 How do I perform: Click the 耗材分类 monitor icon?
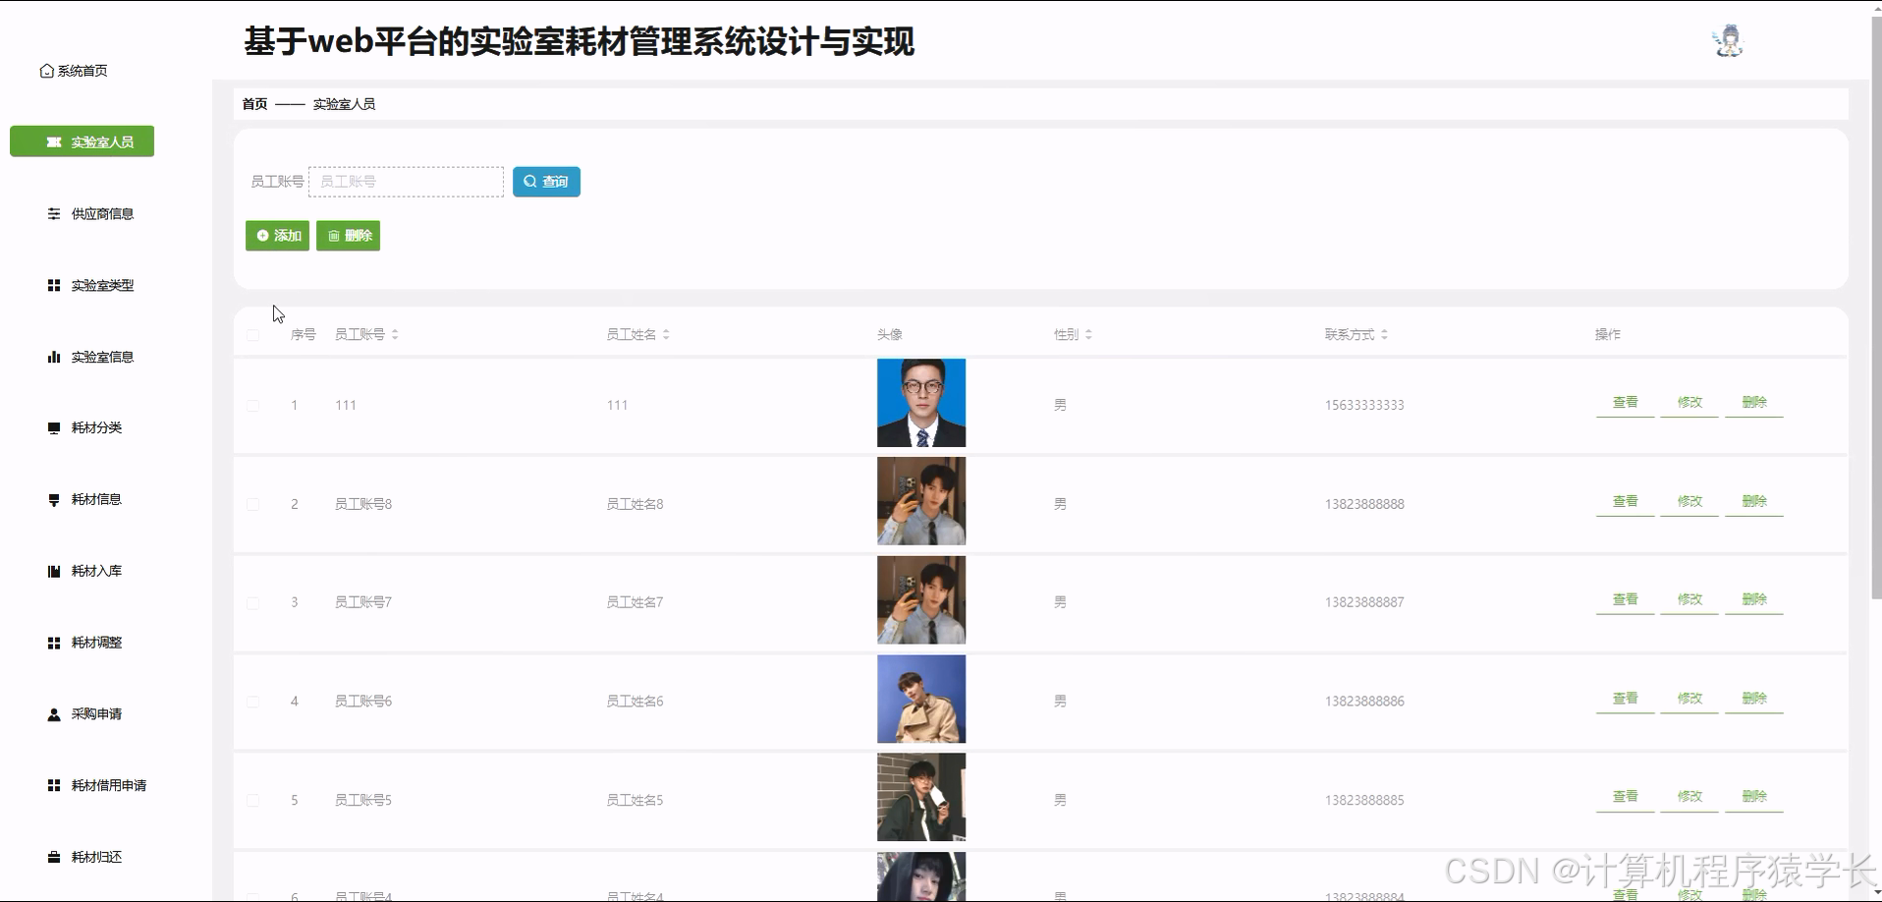tap(54, 428)
